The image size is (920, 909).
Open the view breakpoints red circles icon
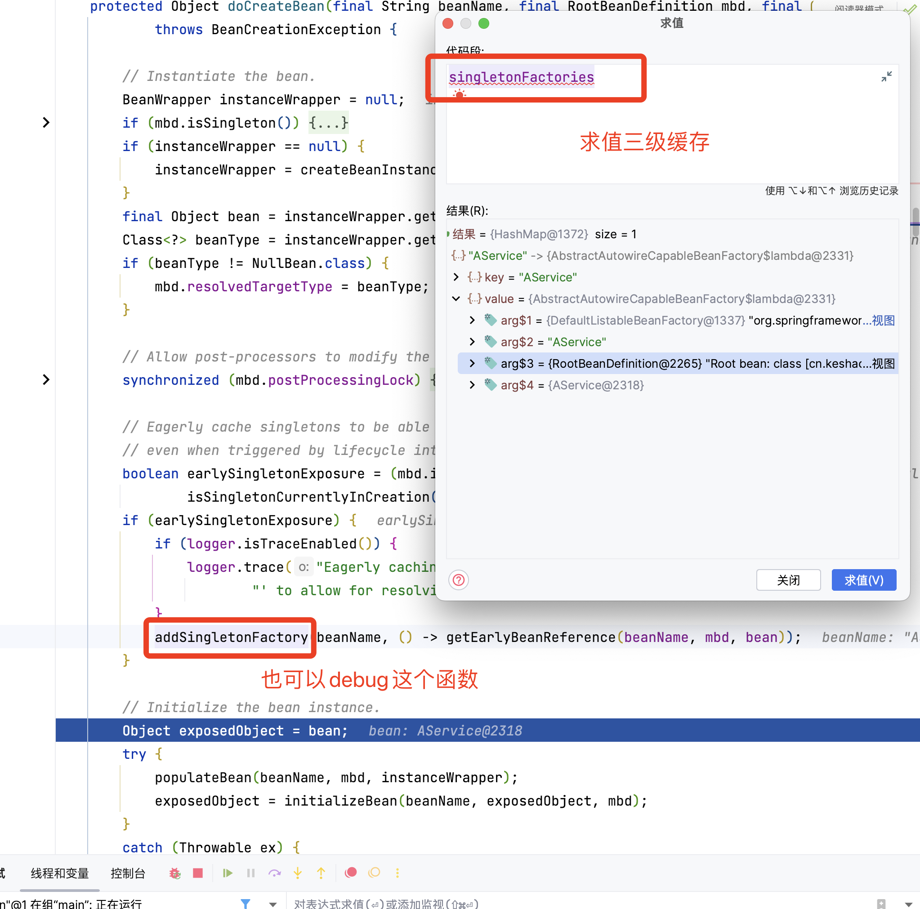click(351, 872)
